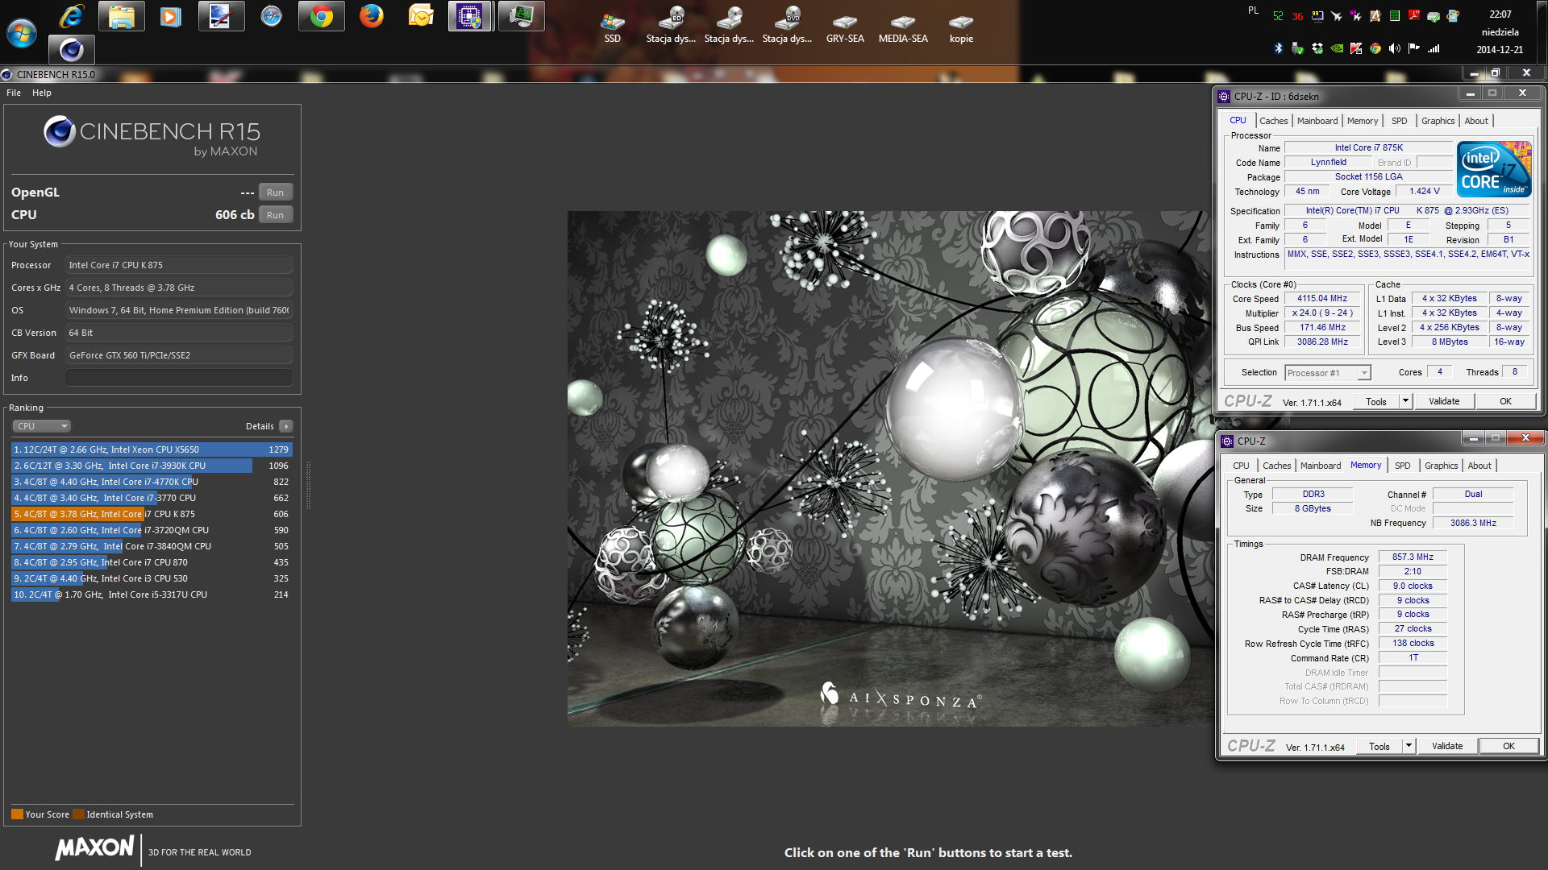The width and height of the screenshot is (1548, 870).
Task: Select ranking entry Core i7-4770K CPU
Action: 152,482
